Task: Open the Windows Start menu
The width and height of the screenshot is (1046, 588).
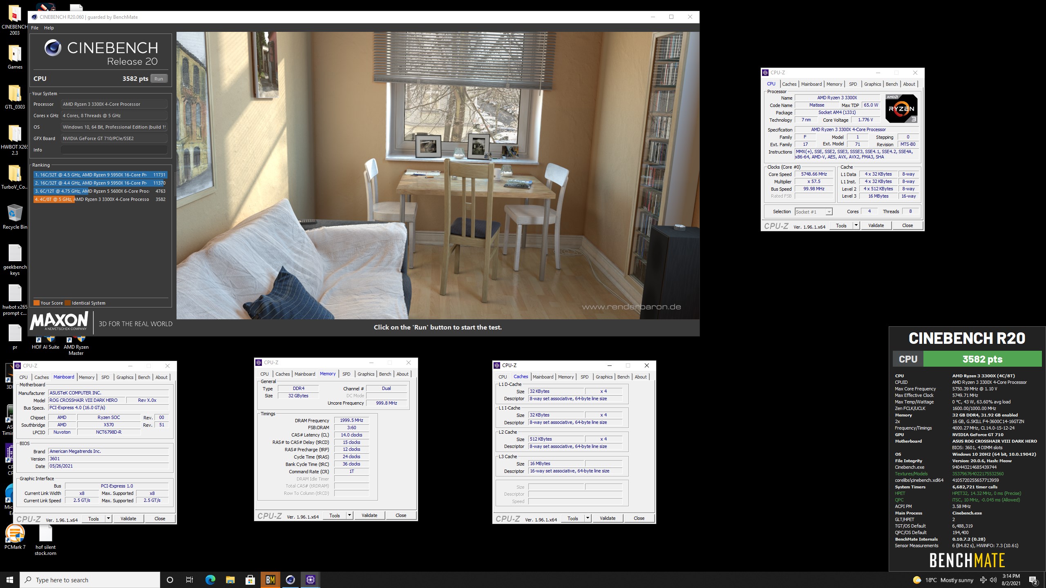Action: tap(10, 580)
